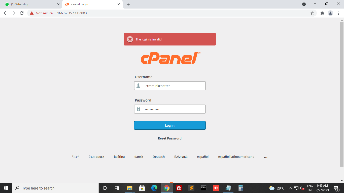Open the Chrome three-dot menu

(x=338, y=13)
